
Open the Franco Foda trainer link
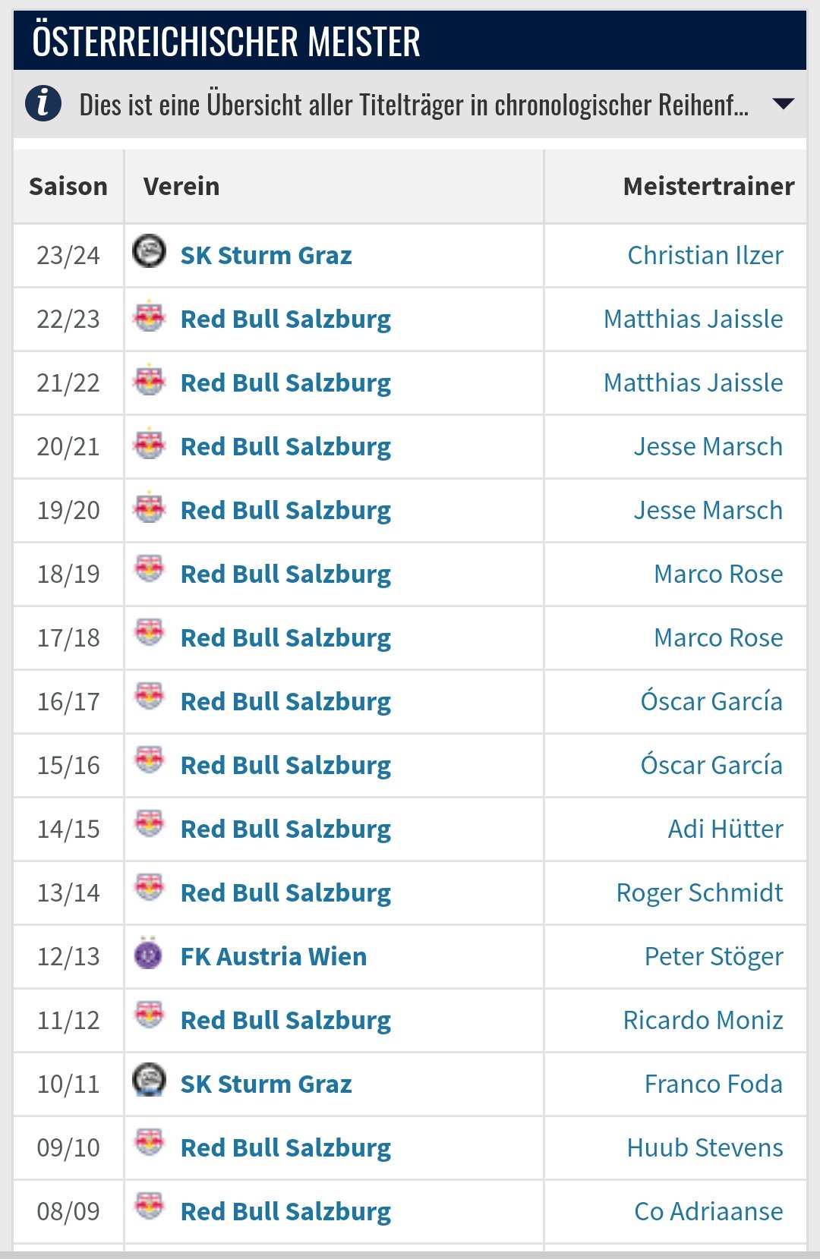(x=714, y=1084)
